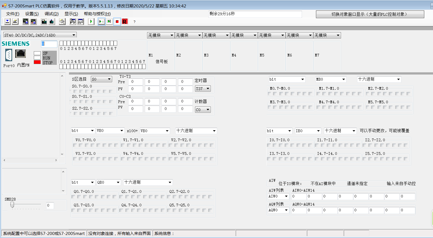433x238 pixels.
Task: Click the trend chart window icon
Action: click(81, 22)
